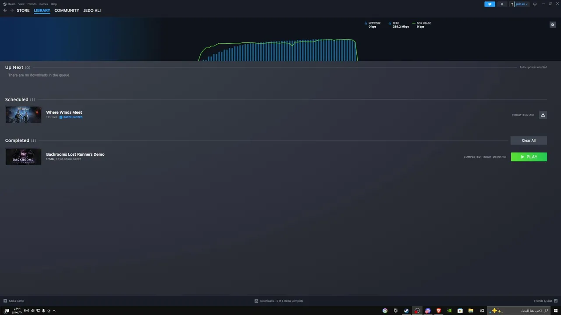Screen dimensions: 561x315
Task: Open Brave browser in taskbar
Action: pos(438,311)
